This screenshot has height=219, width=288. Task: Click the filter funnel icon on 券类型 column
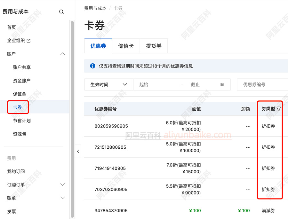click(x=279, y=108)
